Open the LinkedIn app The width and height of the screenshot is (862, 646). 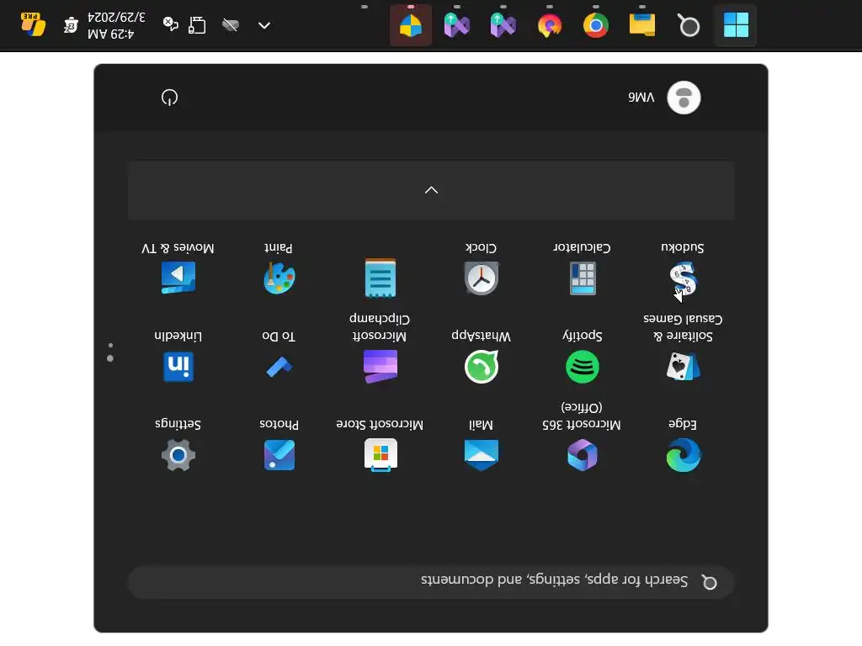point(178,367)
